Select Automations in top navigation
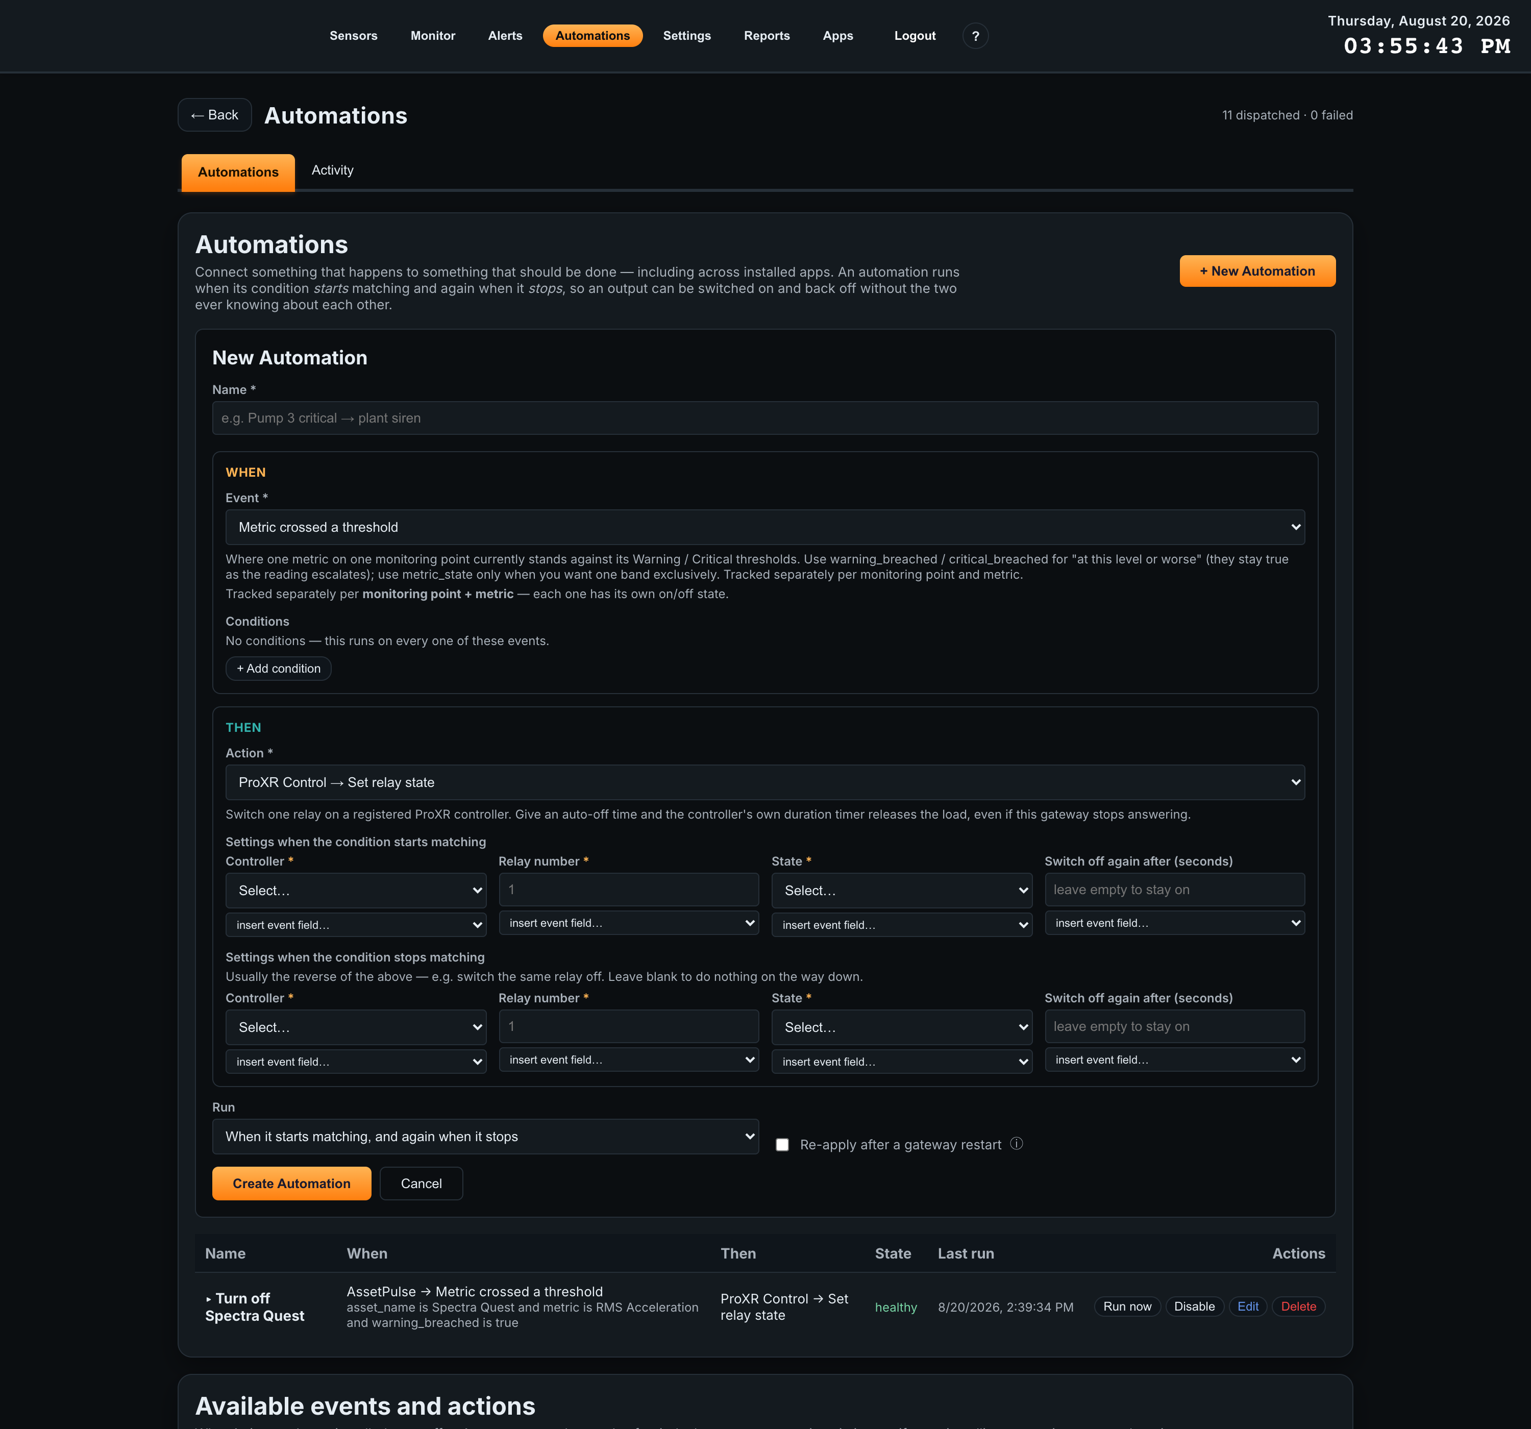The width and height of the screenshot is (1531, 1429). coord(592,35)
